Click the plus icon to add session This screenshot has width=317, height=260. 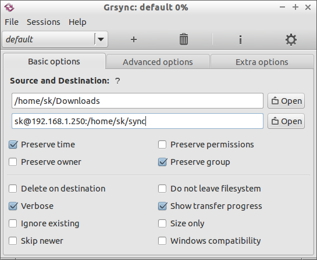tap(134, 39)
